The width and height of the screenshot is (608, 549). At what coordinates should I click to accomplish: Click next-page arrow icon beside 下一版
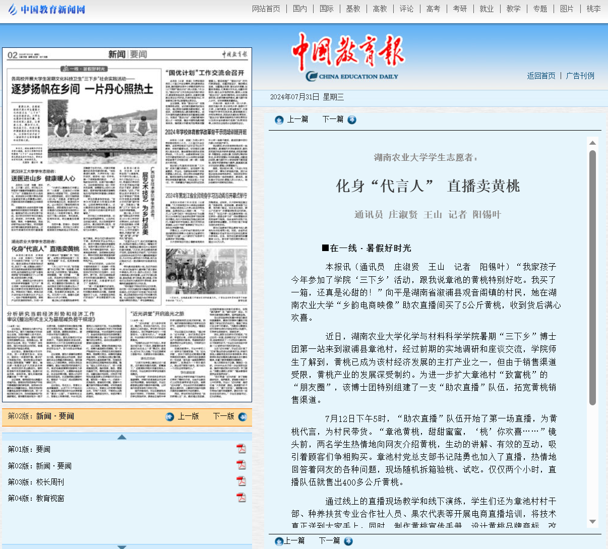242,416
